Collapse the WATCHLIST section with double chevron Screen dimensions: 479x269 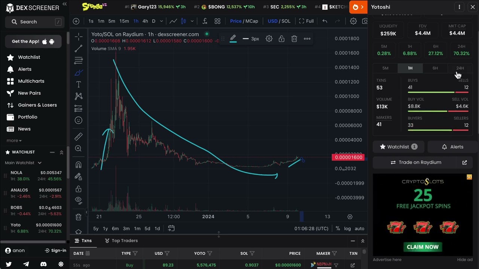point(61,152)
